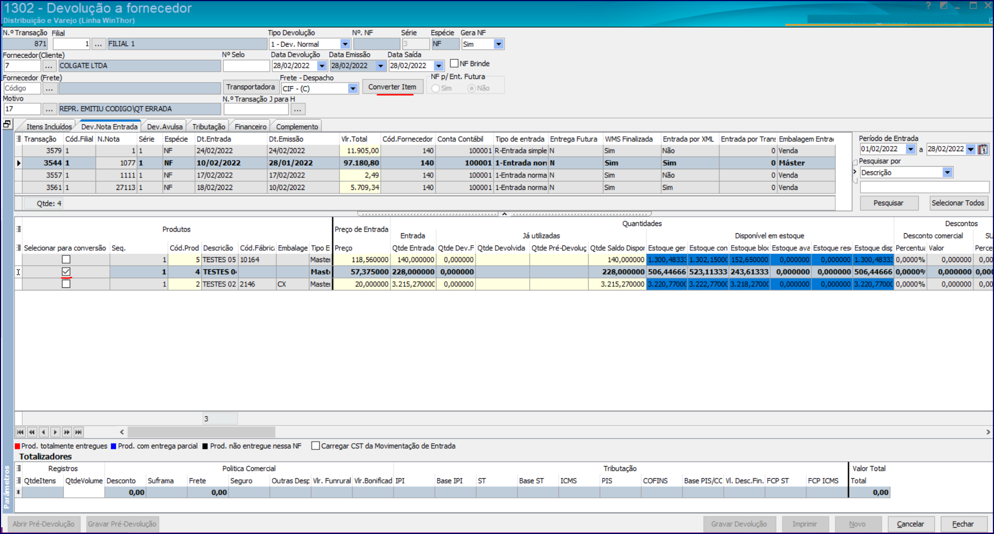Click blue Prod. com entrega parcial legend swatch
Image resolution: width=994 pixels, height=534 pixels.
(x=113, y=446)
